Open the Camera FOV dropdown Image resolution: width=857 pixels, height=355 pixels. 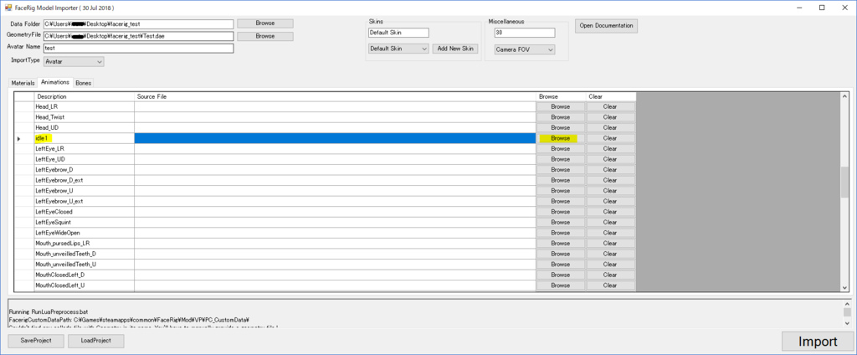525,49
